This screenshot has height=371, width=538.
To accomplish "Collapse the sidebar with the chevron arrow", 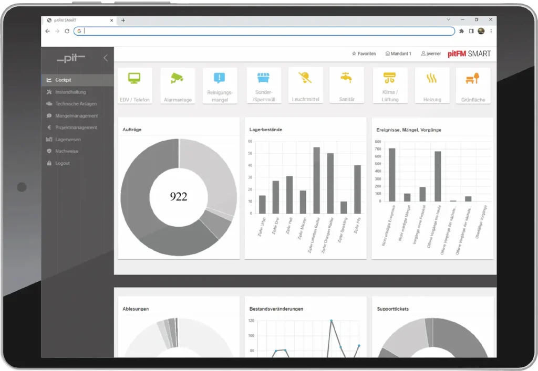I will coord(105,58).
